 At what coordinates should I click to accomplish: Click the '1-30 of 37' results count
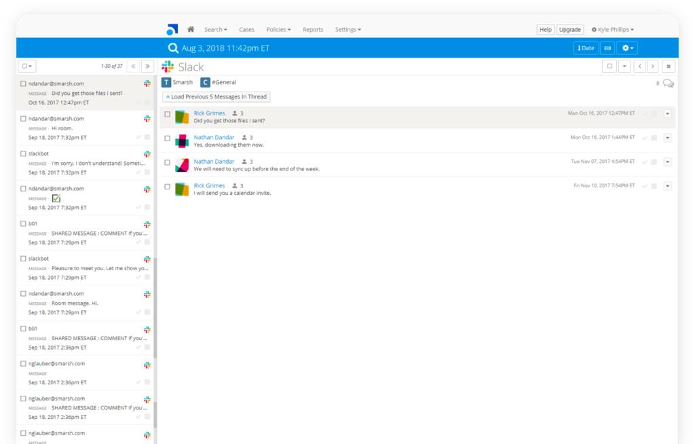click(112, 66)
